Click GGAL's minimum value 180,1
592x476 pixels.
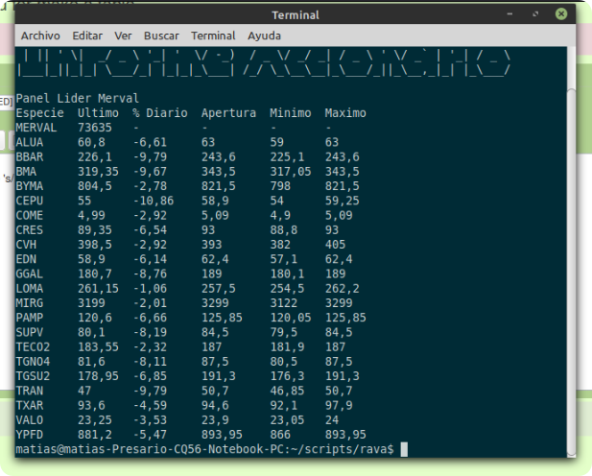click(287, 274)
